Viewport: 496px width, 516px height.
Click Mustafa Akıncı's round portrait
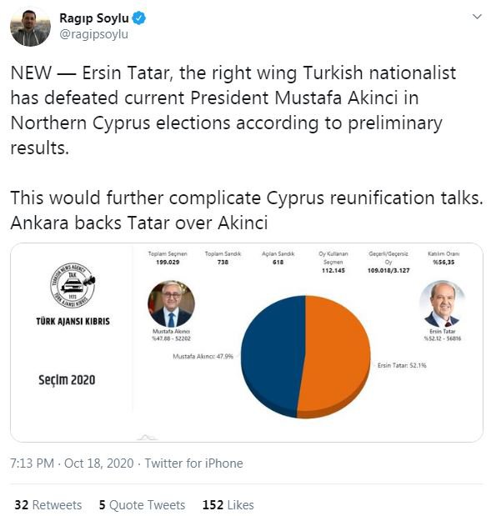pyautogui.click(x=171, y=304)
